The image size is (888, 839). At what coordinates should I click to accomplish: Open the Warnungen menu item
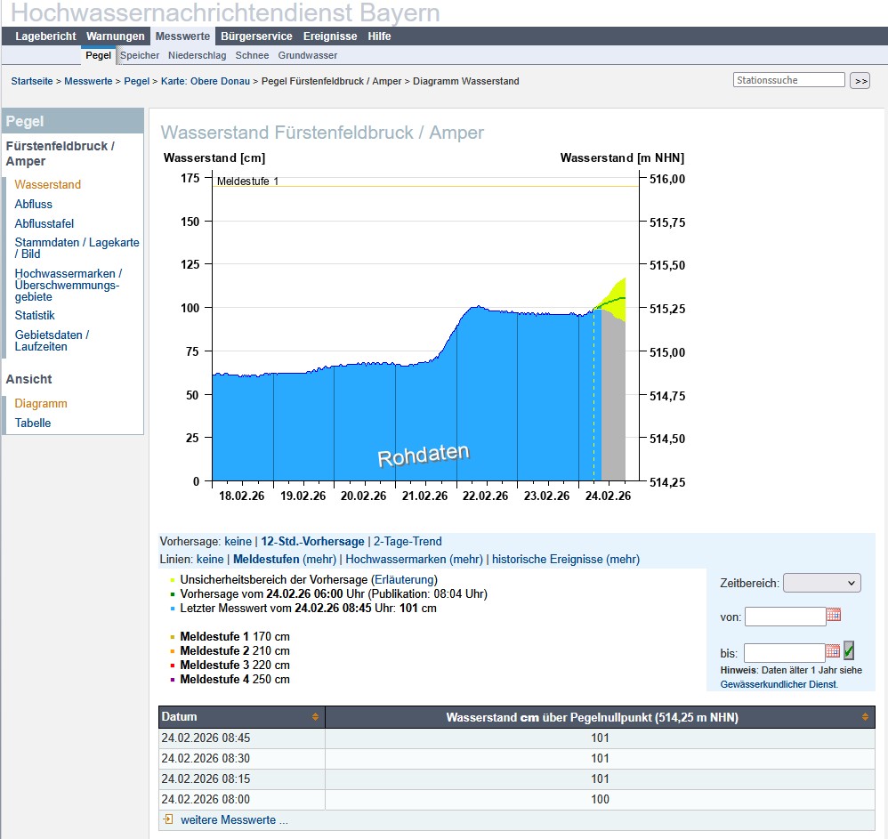(x=115, y=36)
